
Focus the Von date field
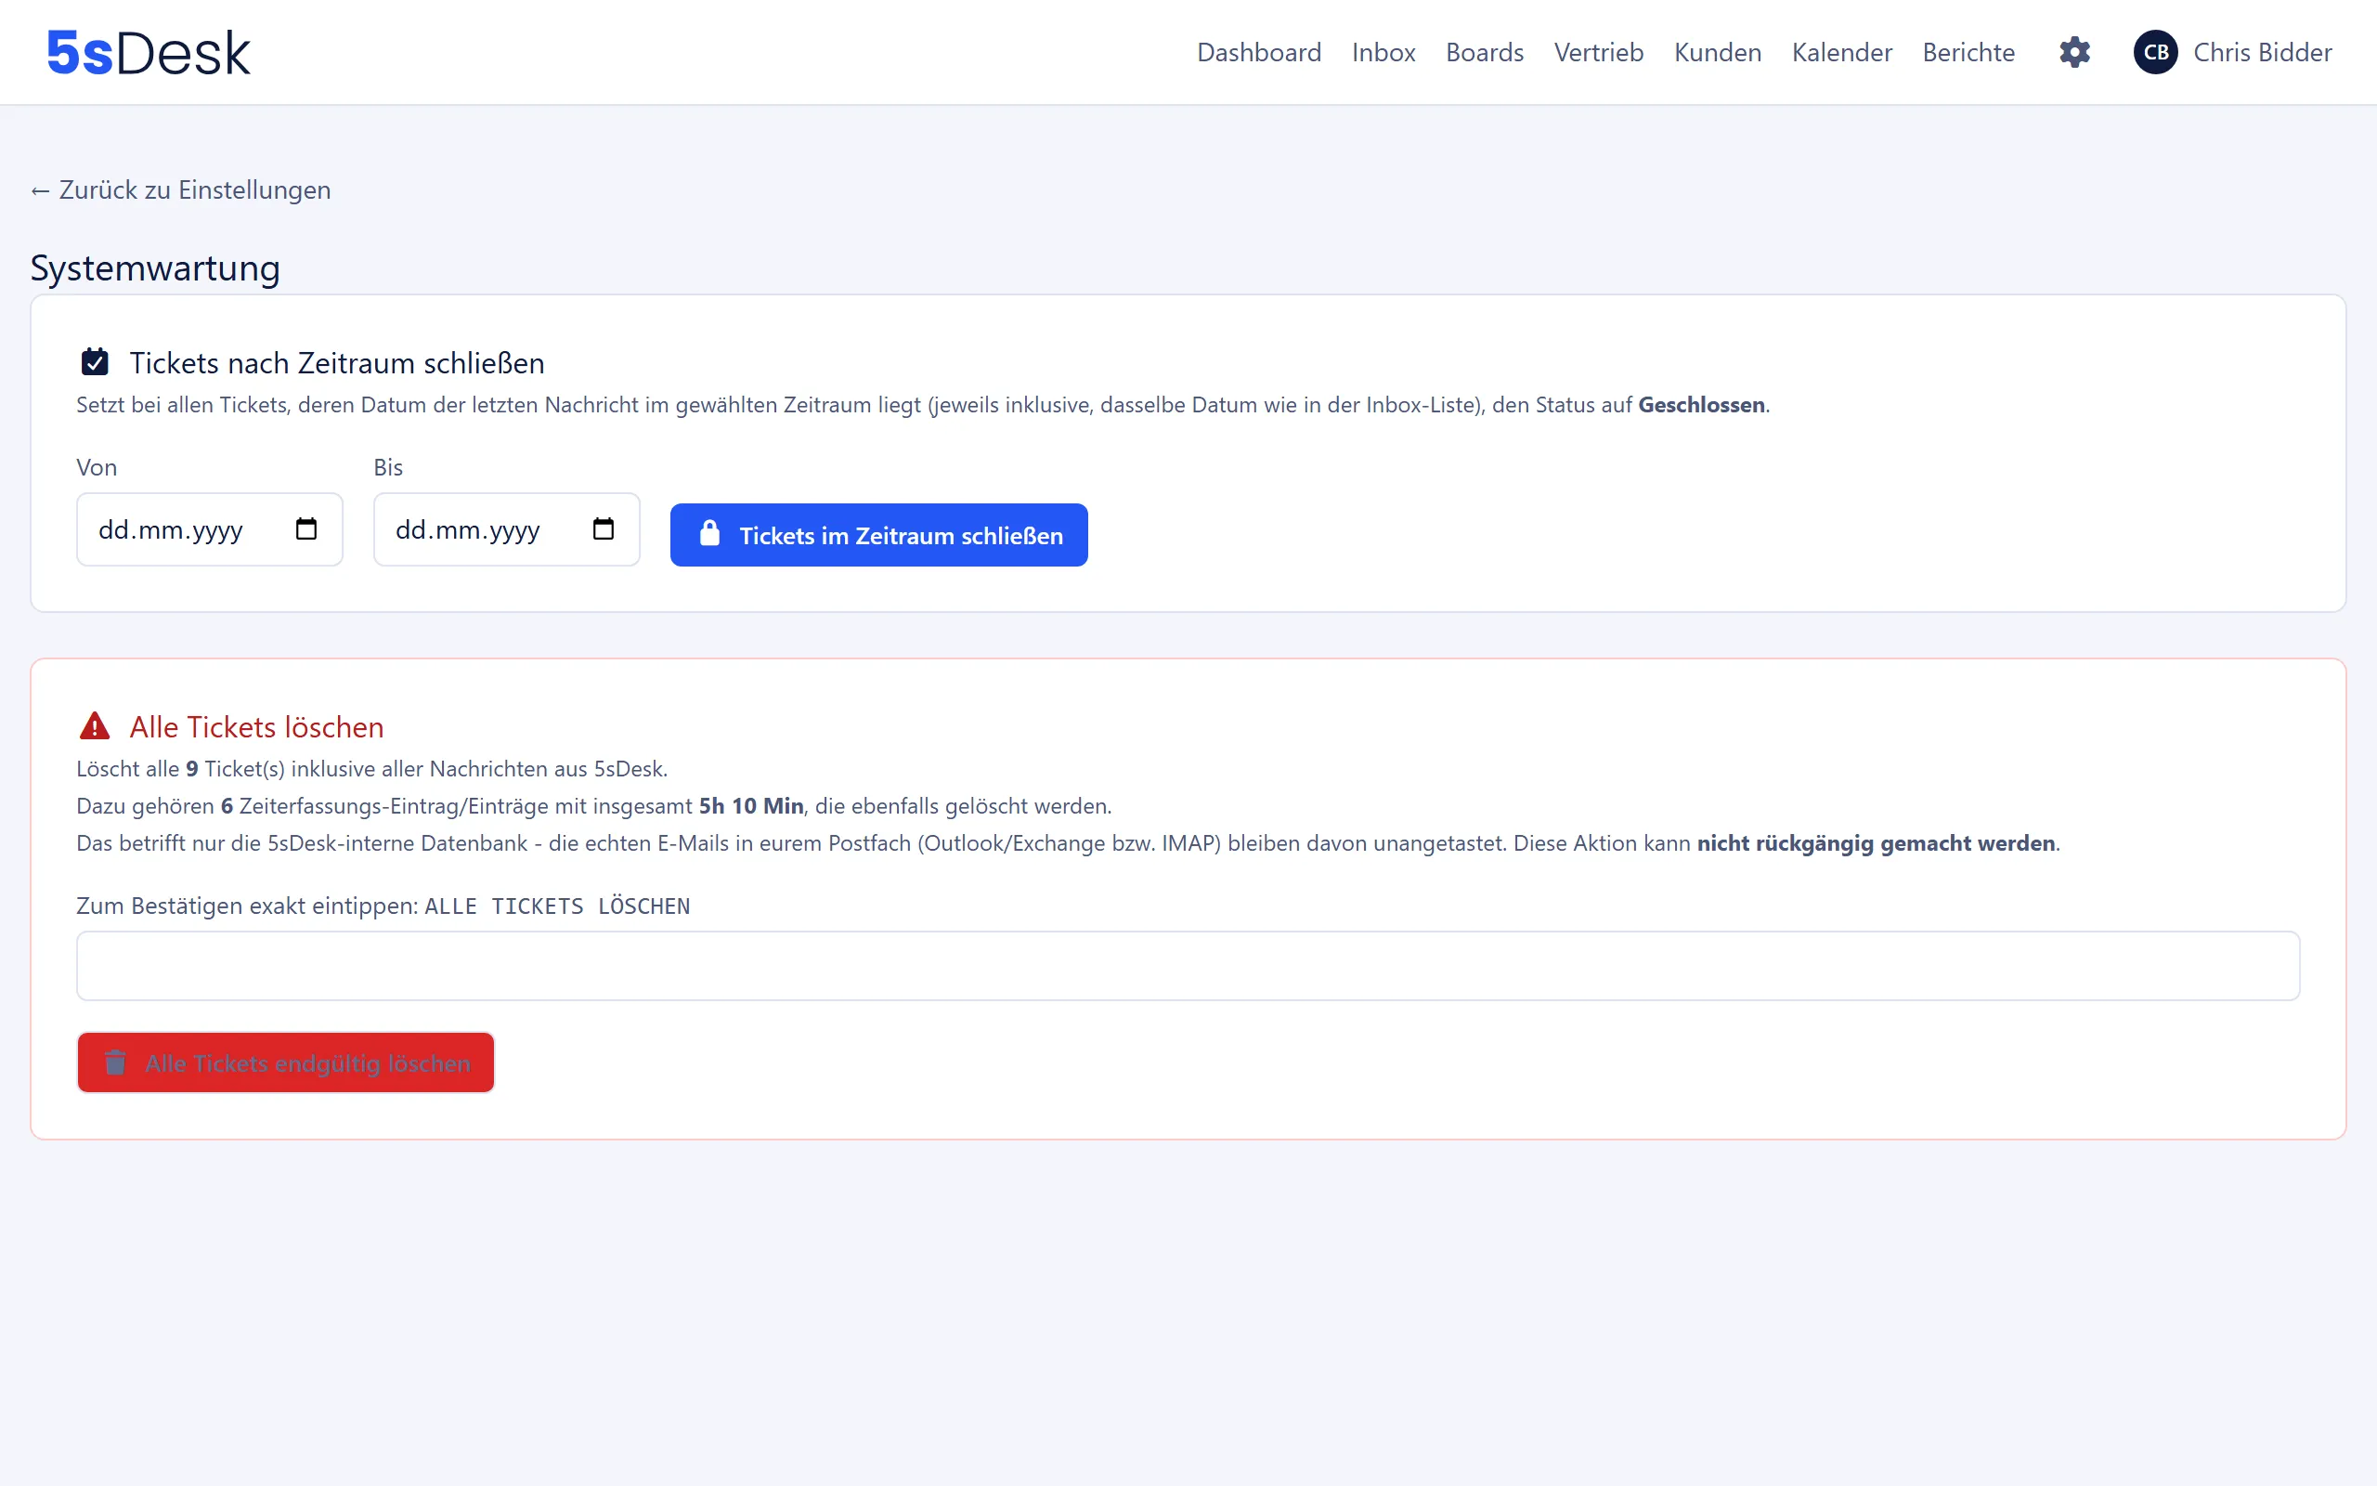(x=209, y=529)
